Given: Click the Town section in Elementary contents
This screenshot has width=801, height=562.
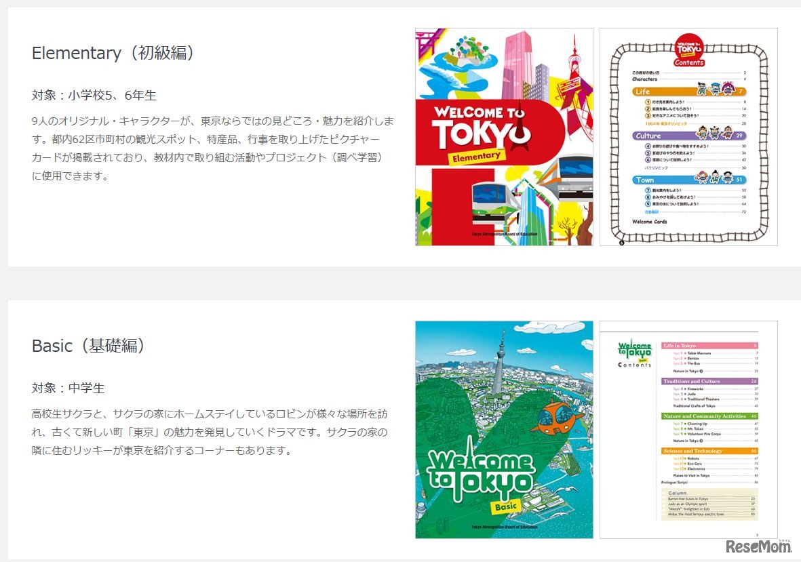Looking at the screenshot, I should 689,180.
